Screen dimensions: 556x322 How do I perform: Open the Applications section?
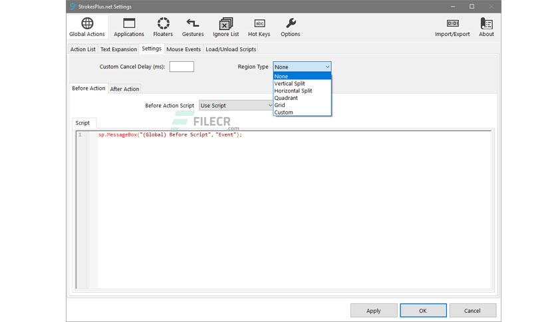(x=129, y=27)
